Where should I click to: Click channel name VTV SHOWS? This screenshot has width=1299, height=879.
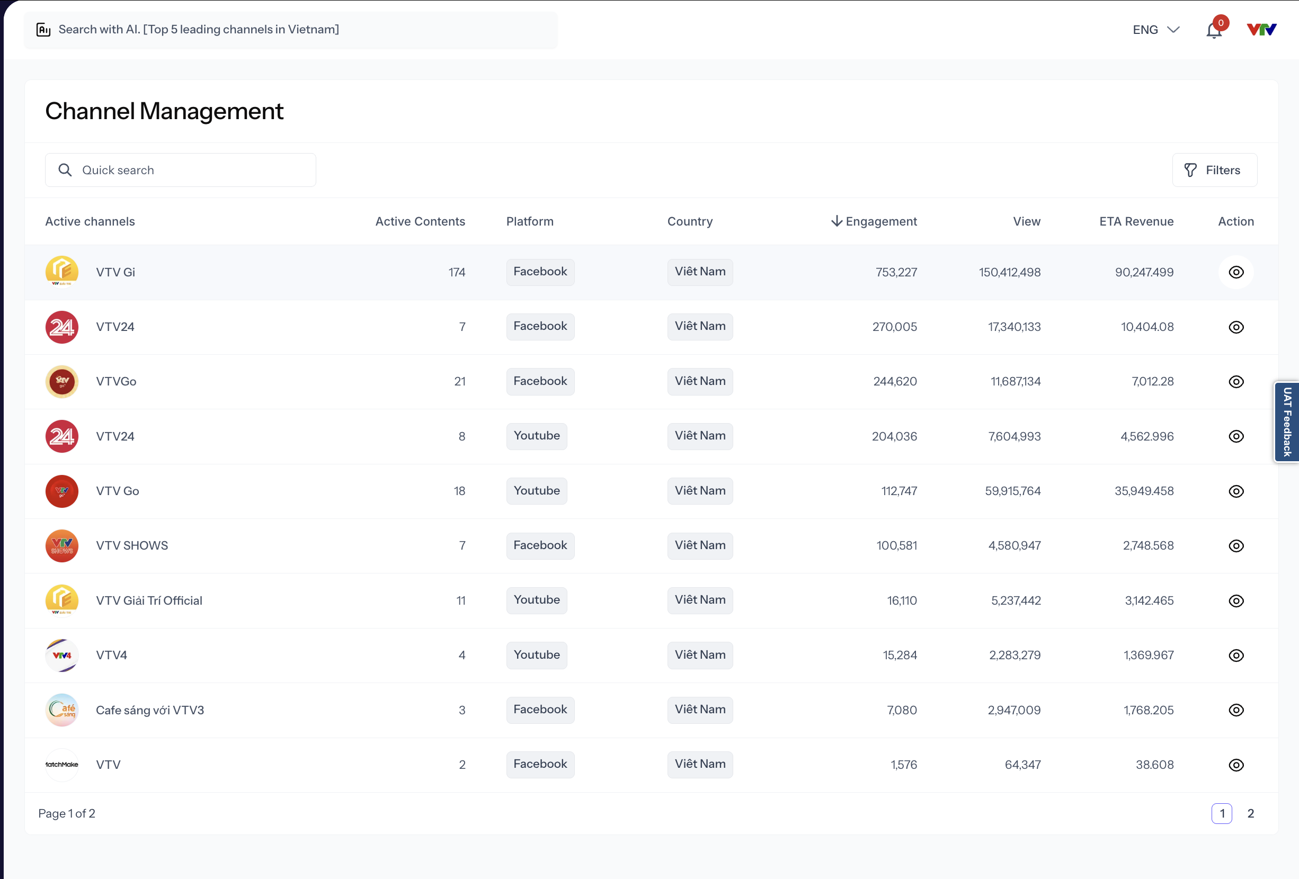point(131,545)
